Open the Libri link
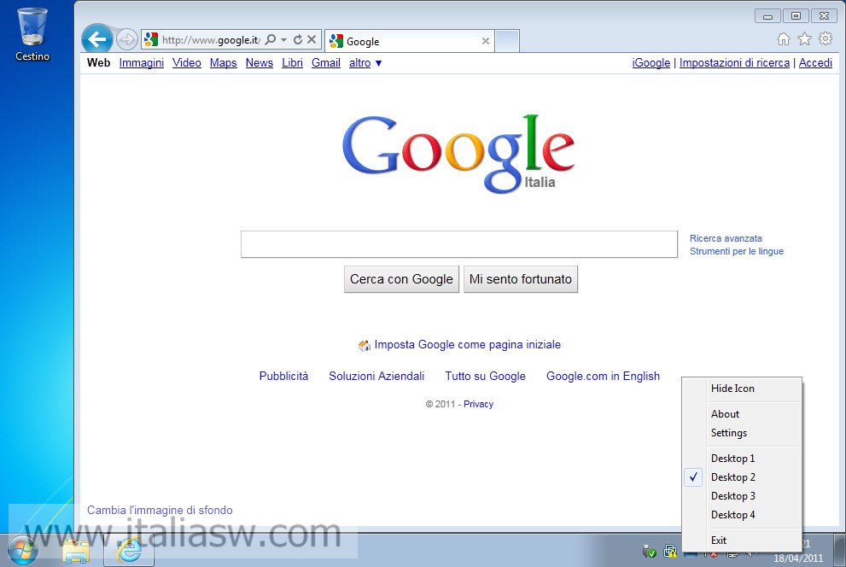Image resolution: width=846 pixels, height=567 pixels. 292,63
